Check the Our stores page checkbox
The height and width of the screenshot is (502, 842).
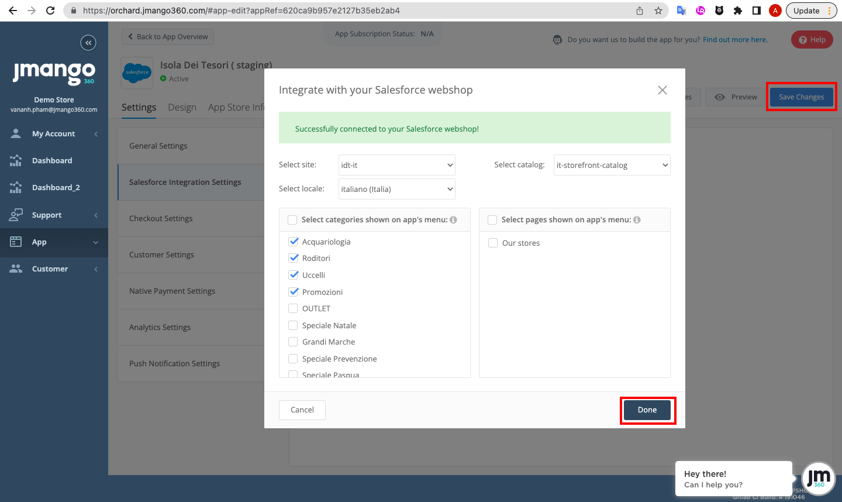[493, 243]
